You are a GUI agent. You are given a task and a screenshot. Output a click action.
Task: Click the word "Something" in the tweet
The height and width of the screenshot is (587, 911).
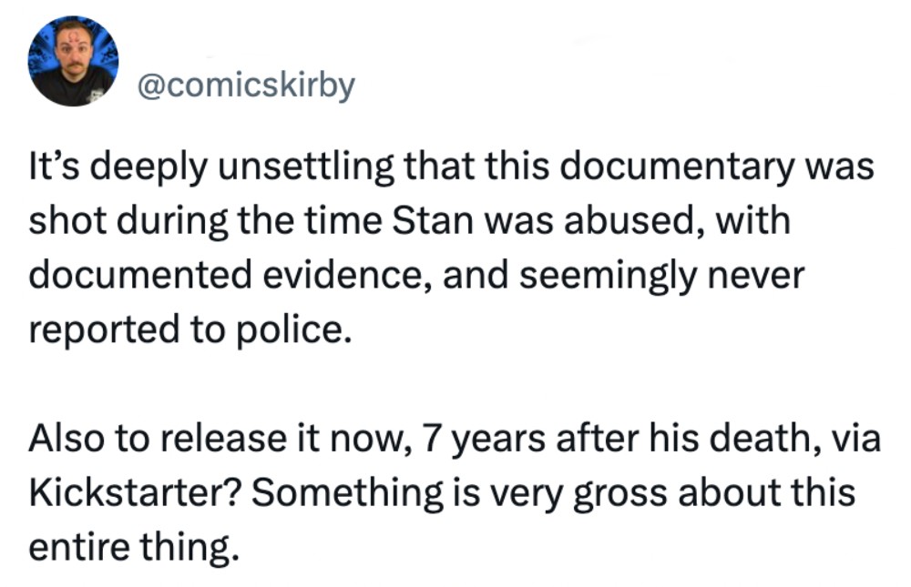tap(347, 493)
